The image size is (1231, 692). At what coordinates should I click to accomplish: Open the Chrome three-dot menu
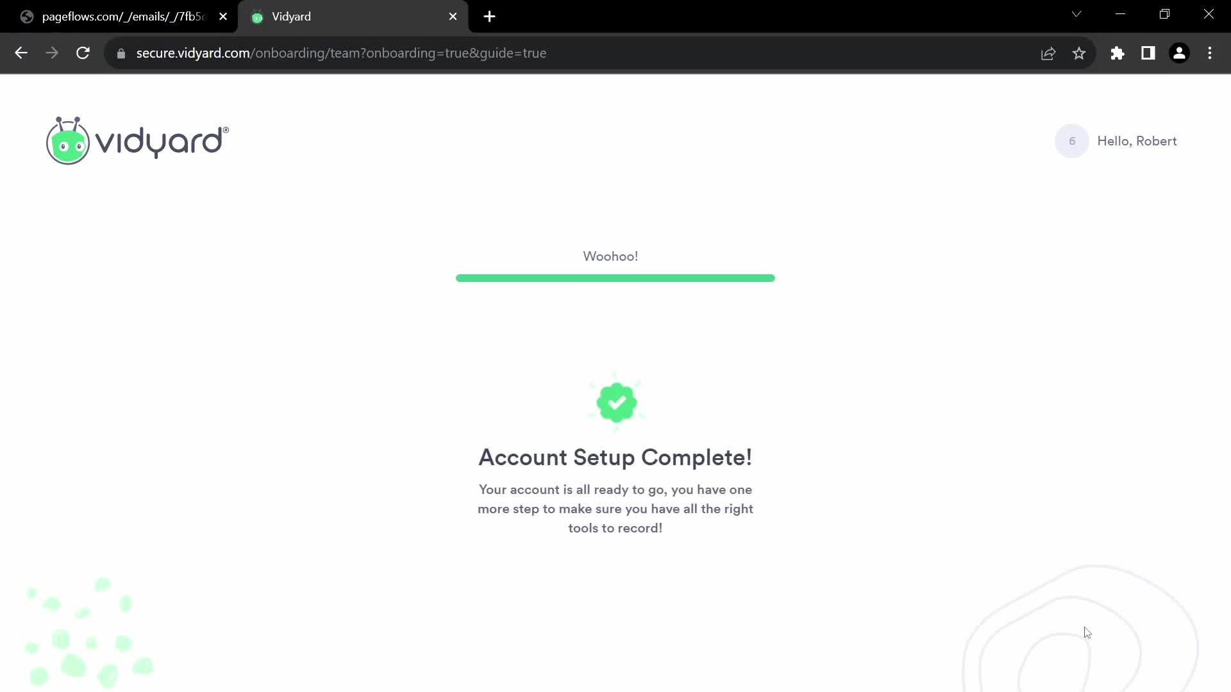[x=1210, y=53]
